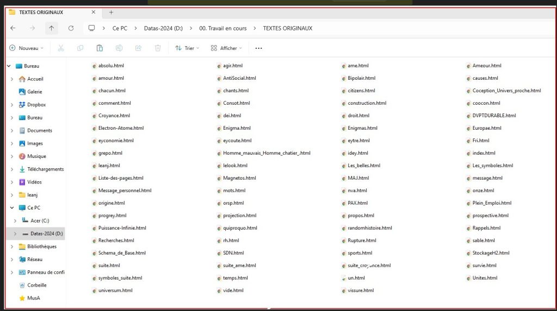Screen dimensions: 557x311
Task: Navigate back with the left arrow
Action: click(13, 28)
